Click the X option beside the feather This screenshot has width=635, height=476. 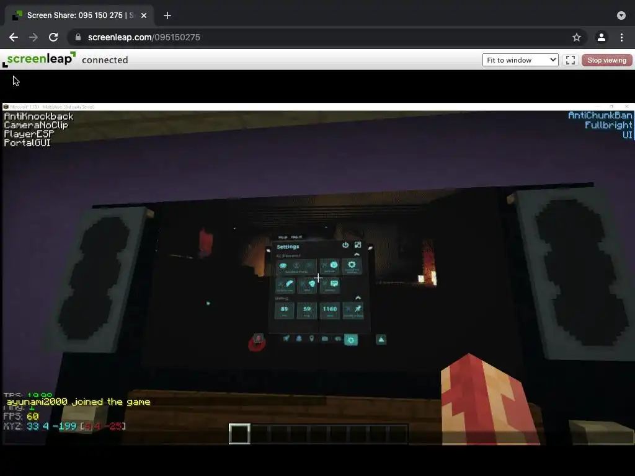(x=280, y=284)
